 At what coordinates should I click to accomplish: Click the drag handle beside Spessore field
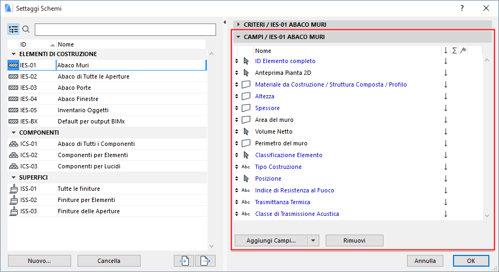click(236, 108)
